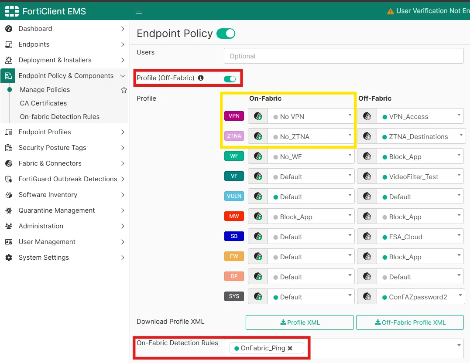This screenshot has height=363, width=470.
Task: Remove OnFabric_Ping rule with the x
Action: coord(290,348)
